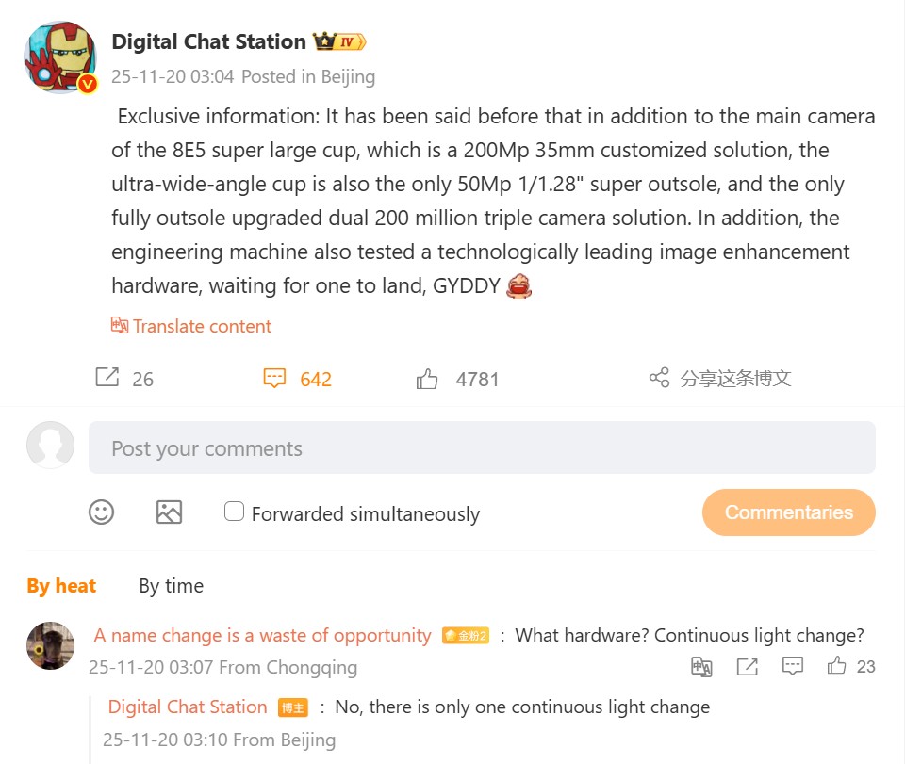Open the post comments icon showing 642
The width and height of the screenshot is (905, 764).
coord(274,379)
